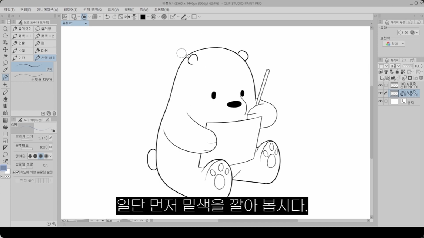The width and height of the screenshot is (424, 238).
Task: Select the 수채 sub tool group
Action: pyautogui.click(x=23, y=51)
